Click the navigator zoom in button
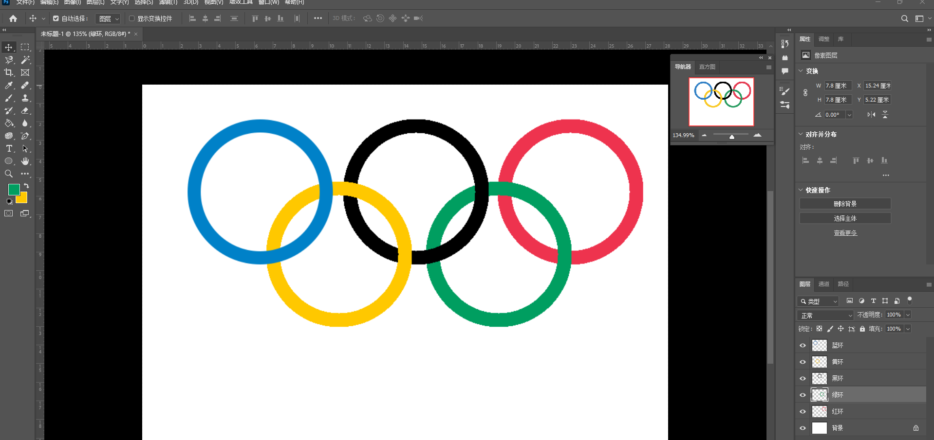The image size is (934, 440). [x=757, y=135]
